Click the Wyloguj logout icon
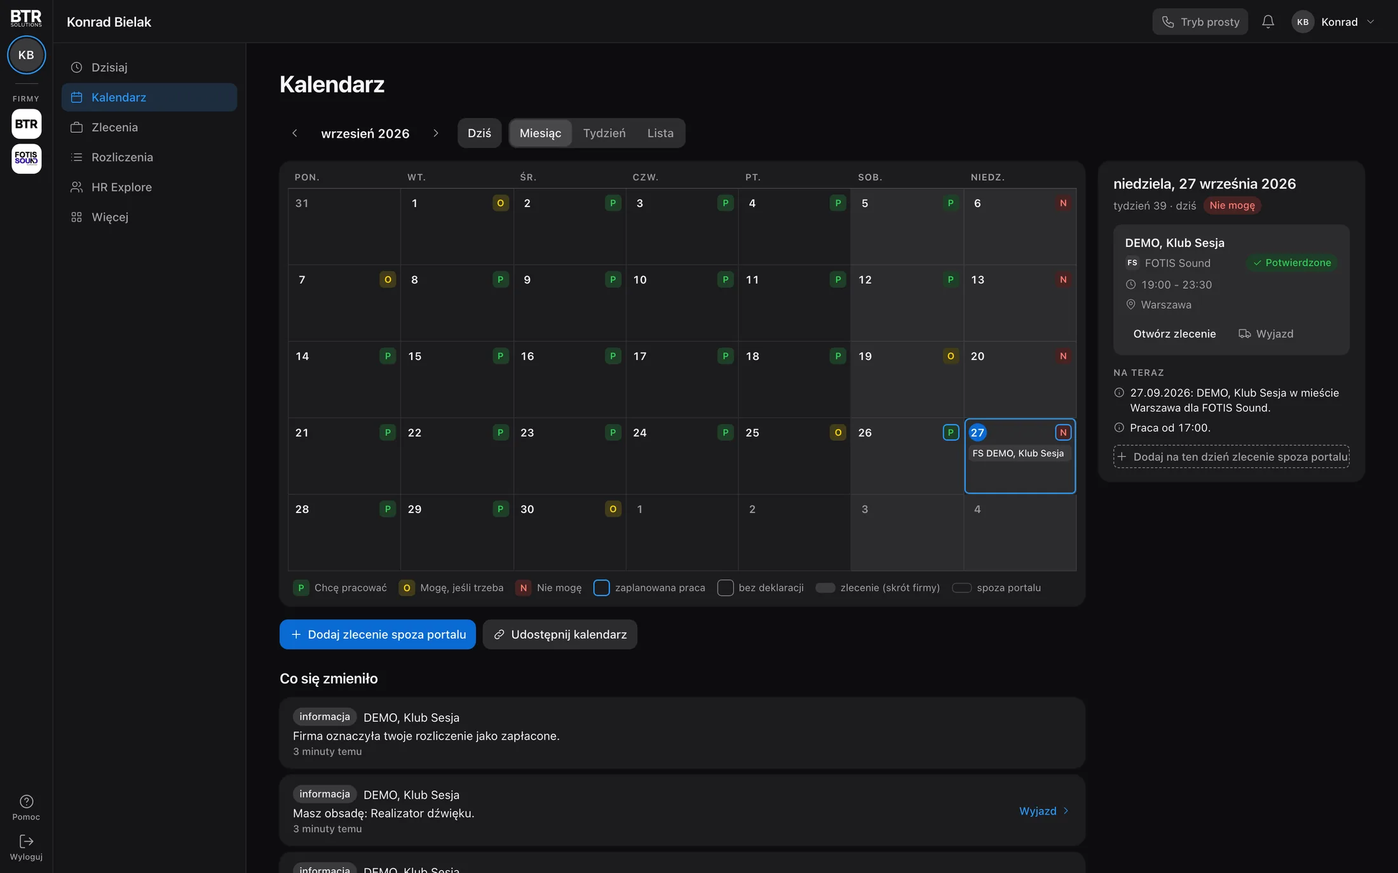The image size is (1398, 873). tap(26, 848)
